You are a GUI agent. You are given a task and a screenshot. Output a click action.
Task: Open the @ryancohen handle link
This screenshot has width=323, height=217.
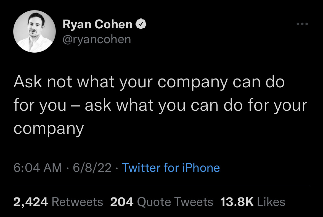coord(97,39)
